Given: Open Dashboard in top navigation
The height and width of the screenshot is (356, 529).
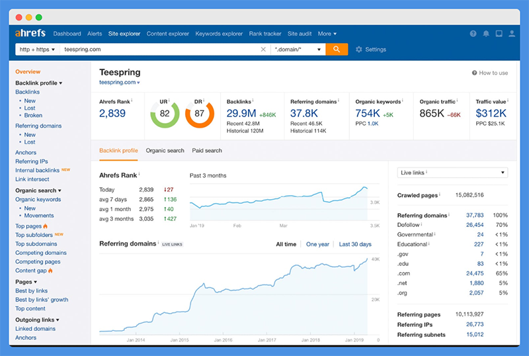Looking at the screenshot, I should 67,34.
